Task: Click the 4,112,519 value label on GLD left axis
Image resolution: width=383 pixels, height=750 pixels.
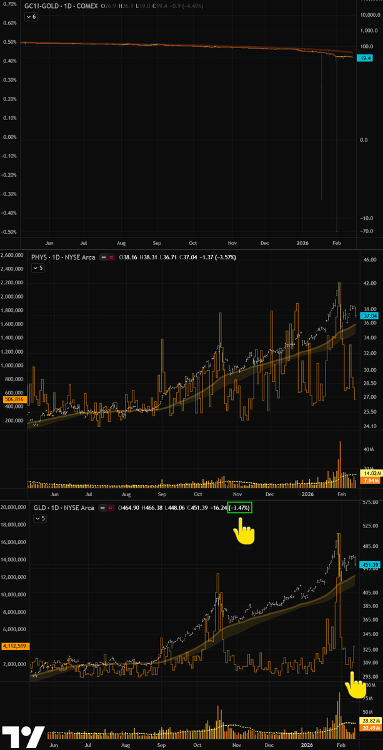Action: (15, 646)
